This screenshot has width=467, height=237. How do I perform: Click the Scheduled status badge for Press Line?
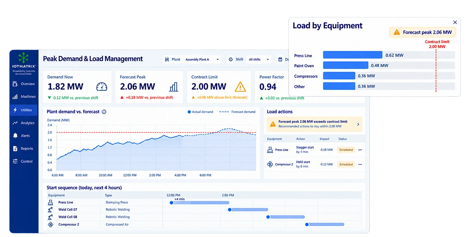(346, 150)
